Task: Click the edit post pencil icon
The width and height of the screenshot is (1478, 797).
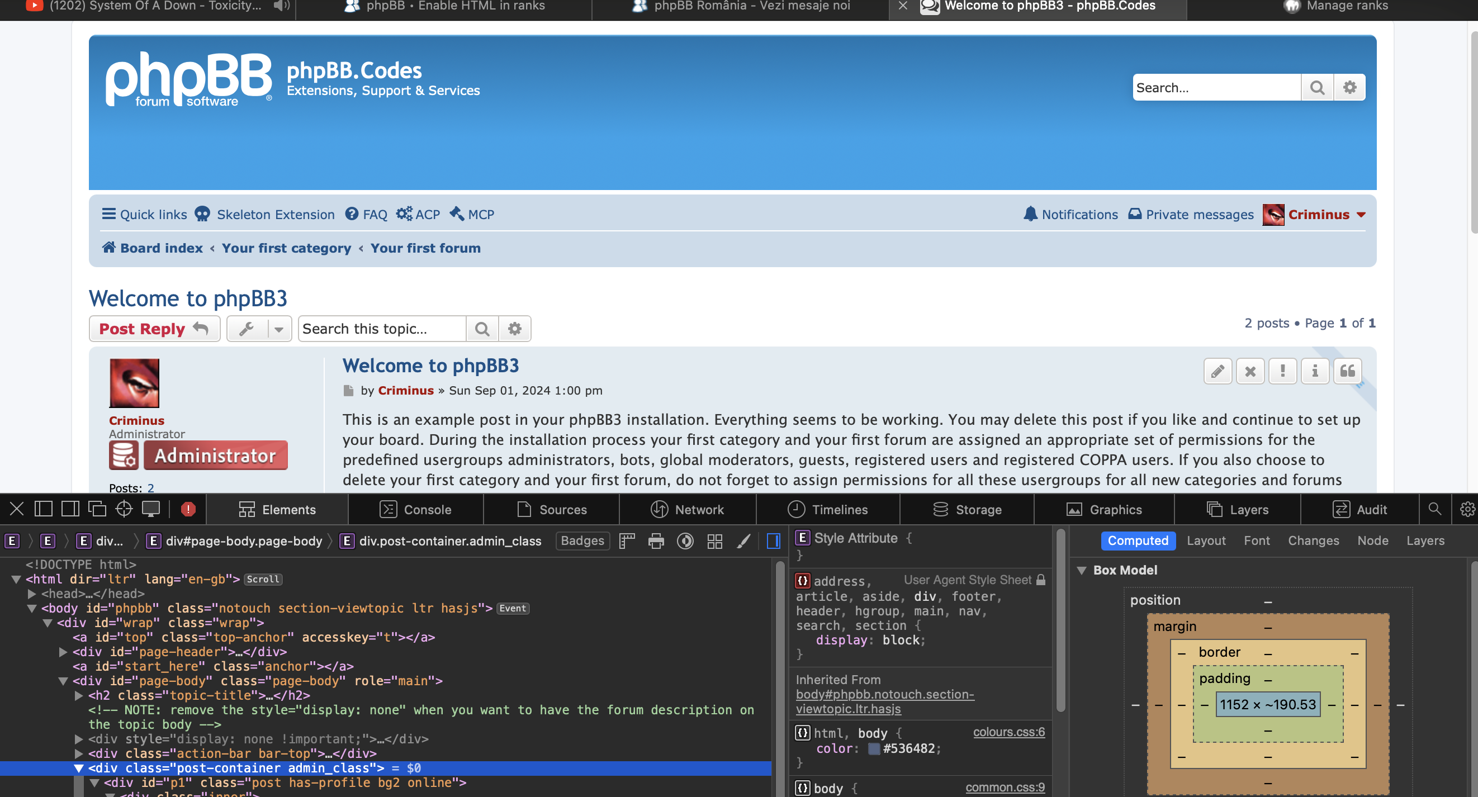Action: point(1218,371)
